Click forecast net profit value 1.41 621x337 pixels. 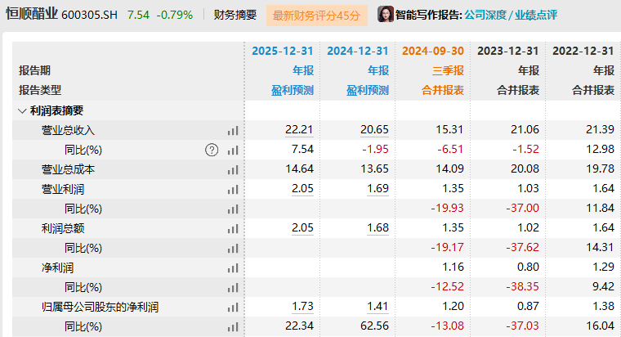378,306
